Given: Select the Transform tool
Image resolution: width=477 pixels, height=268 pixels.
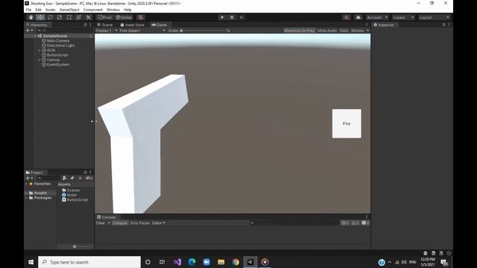Looking at the screenshot, I should [79, 17].
